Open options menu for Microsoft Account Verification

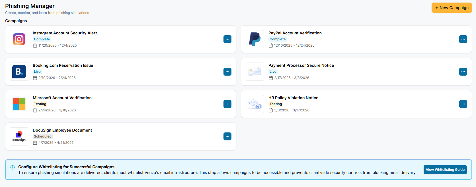(x=227, y=104)
